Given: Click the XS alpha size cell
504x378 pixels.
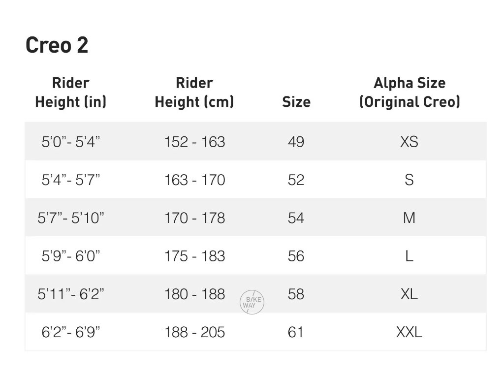Looking at the screenshot, I should coord(409,142).
